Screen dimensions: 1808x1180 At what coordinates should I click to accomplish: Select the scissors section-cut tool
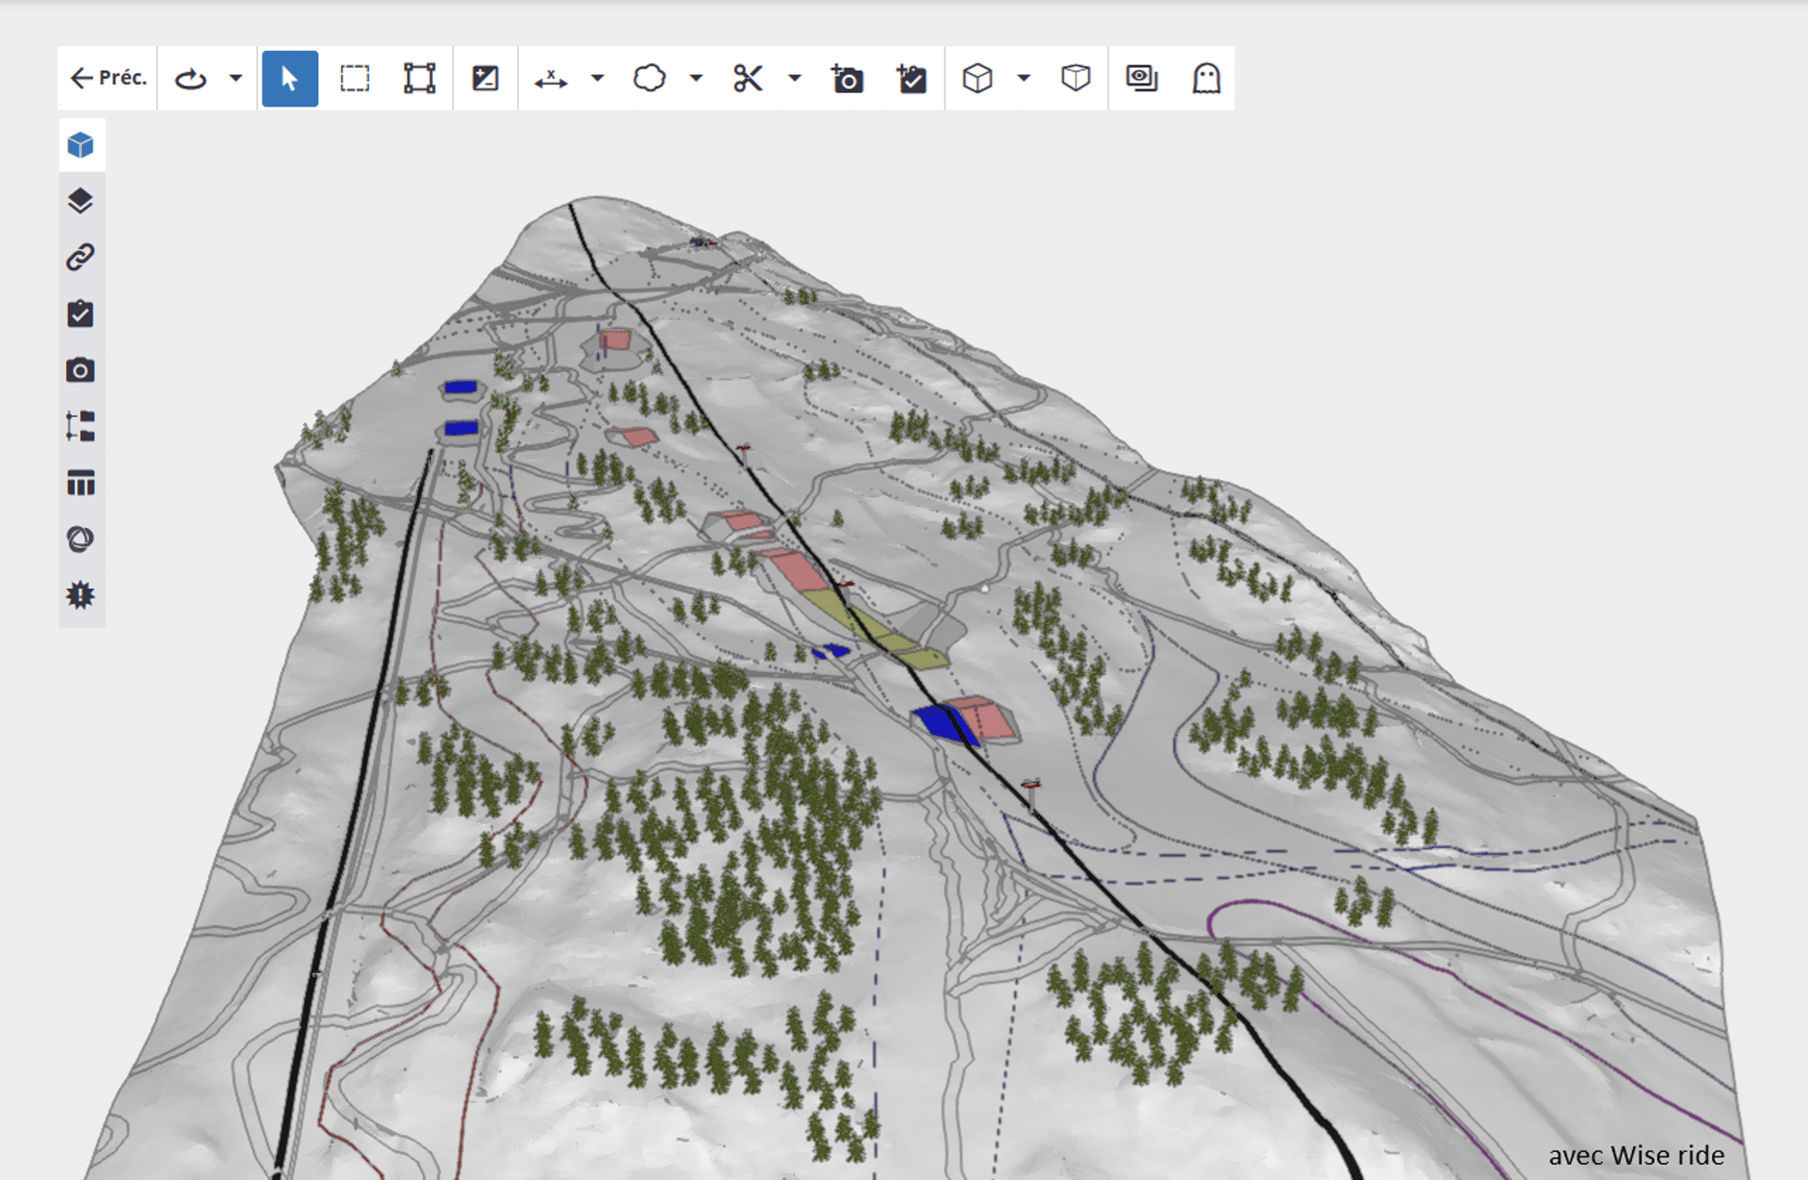pyautogui.click(x=748, y=78)
